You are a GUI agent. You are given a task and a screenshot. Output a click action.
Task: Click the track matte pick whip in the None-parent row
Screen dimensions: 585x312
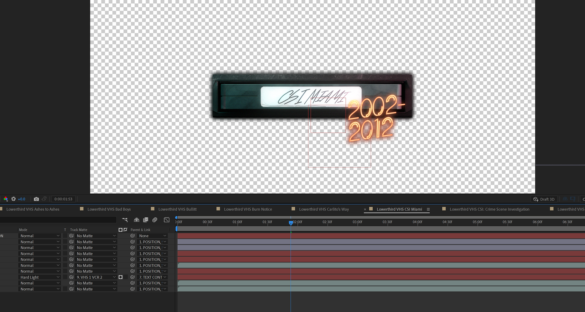[x=71, y=236]
